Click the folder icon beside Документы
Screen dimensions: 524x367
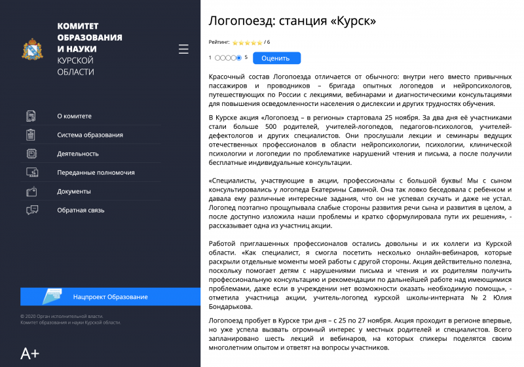pyautogui.click(x=31, y=191)
